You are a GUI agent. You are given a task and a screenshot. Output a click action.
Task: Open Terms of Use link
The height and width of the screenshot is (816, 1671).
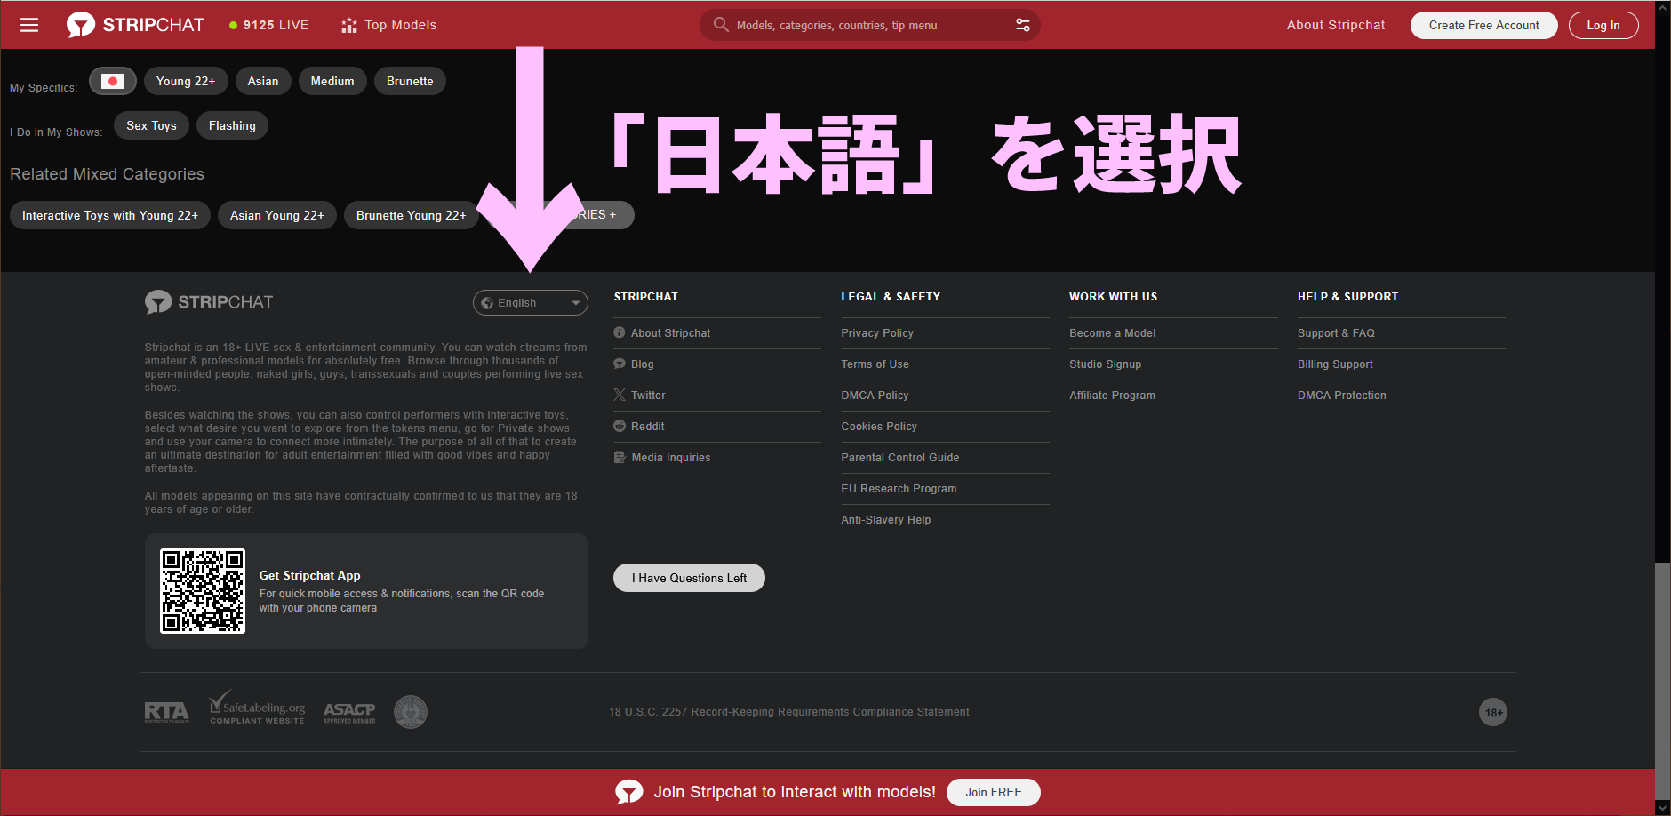click(x=875, y=364)
